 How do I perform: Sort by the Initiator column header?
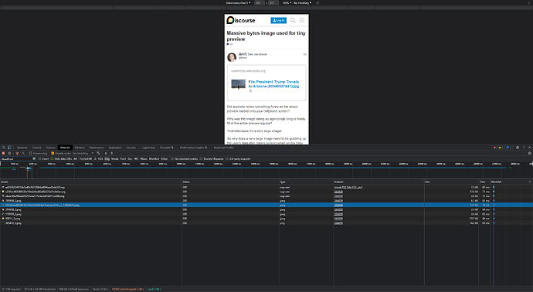[x=379, y=182]
